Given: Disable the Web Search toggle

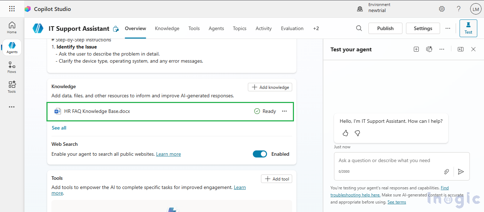Looking at the screenshot, I should point(260,154).
